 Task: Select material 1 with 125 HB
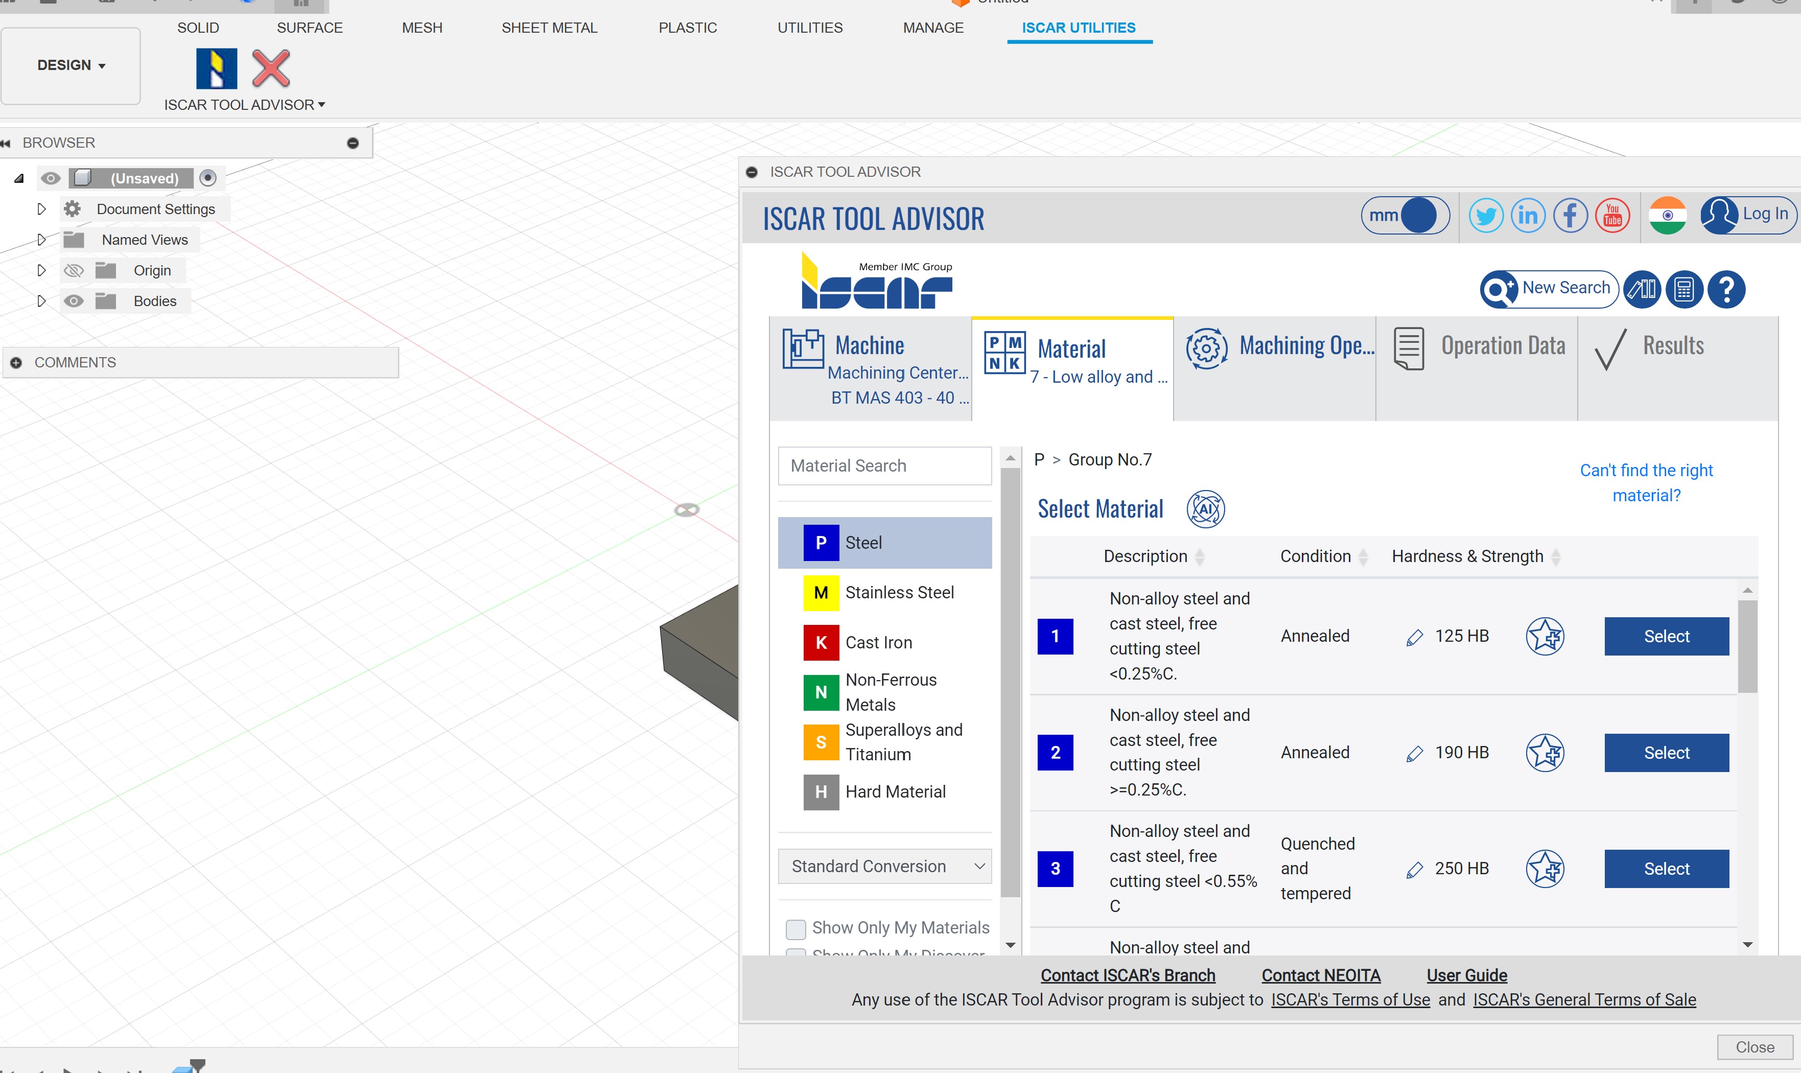click(1666, 636)
